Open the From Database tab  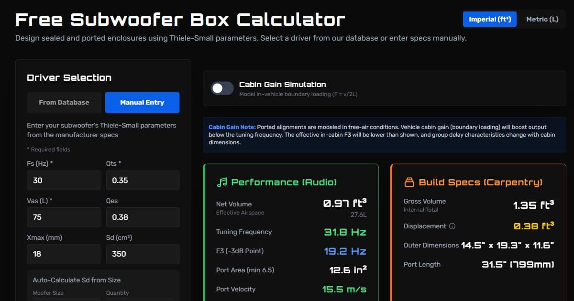coord(64,102)
